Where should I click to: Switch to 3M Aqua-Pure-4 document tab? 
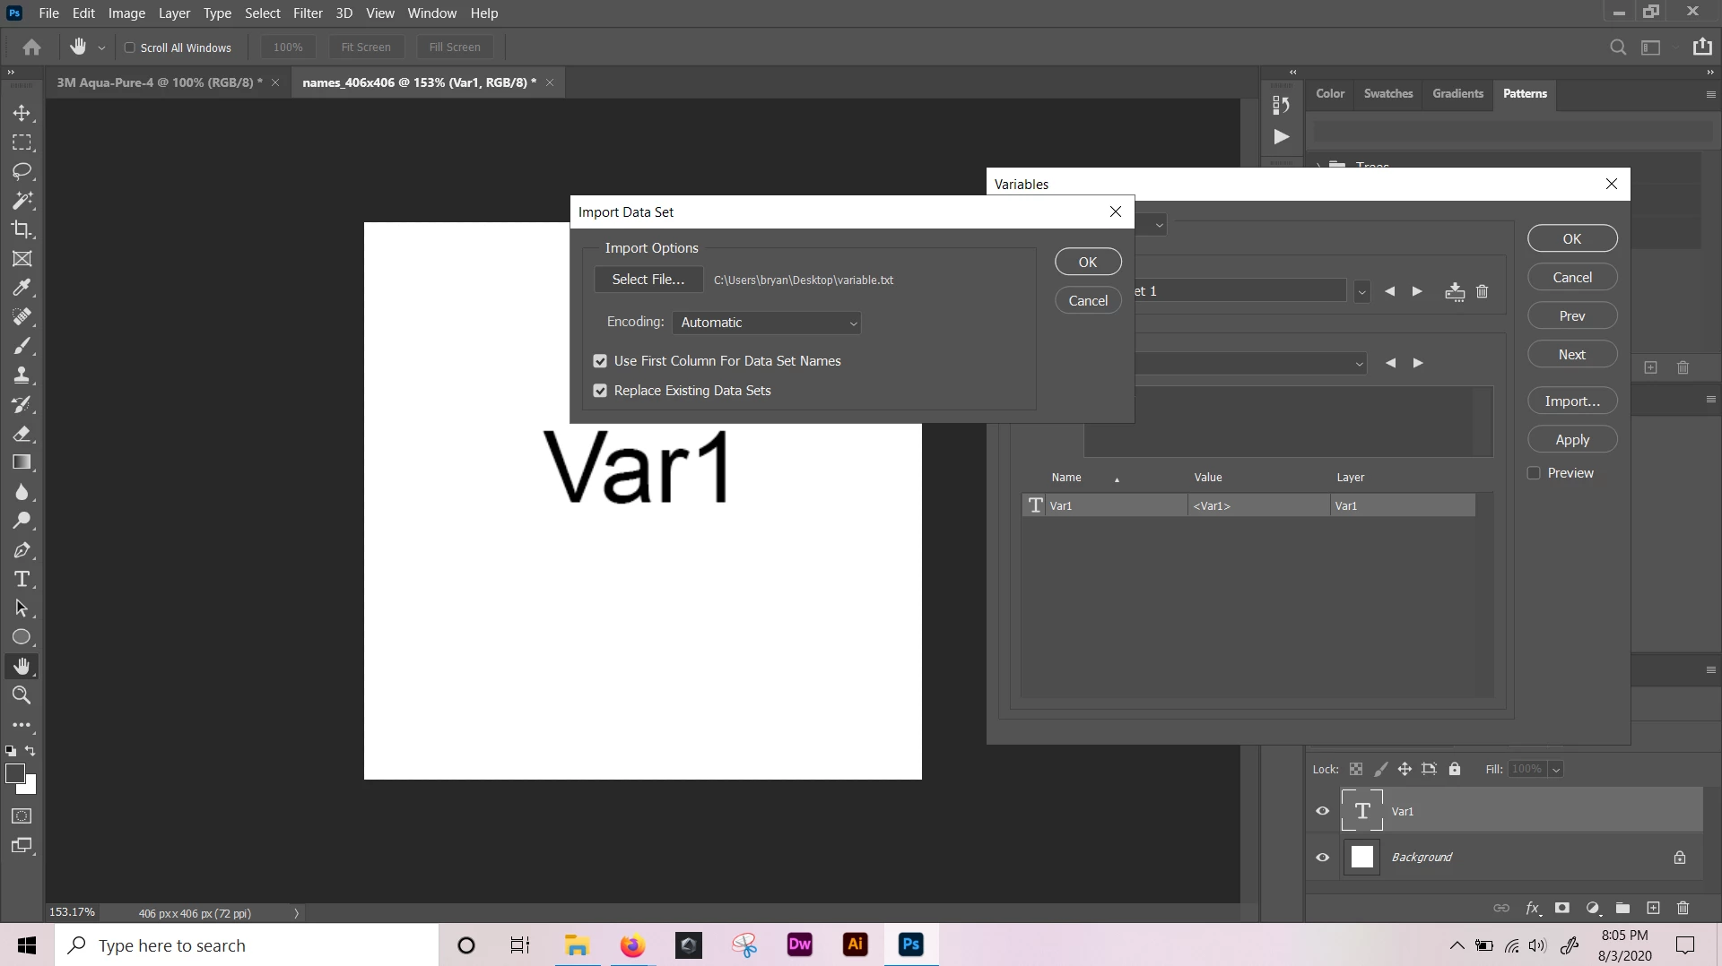158,82
